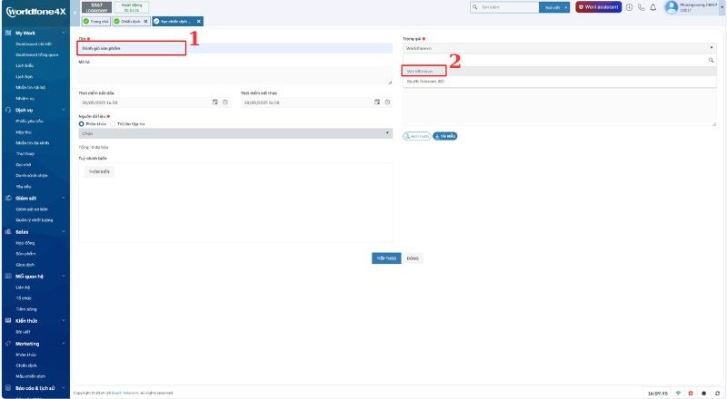Click the TIẾP THEO button
The height and width of the screenshot is (399, 727).
pyautogui.click(x=385, y=258)
